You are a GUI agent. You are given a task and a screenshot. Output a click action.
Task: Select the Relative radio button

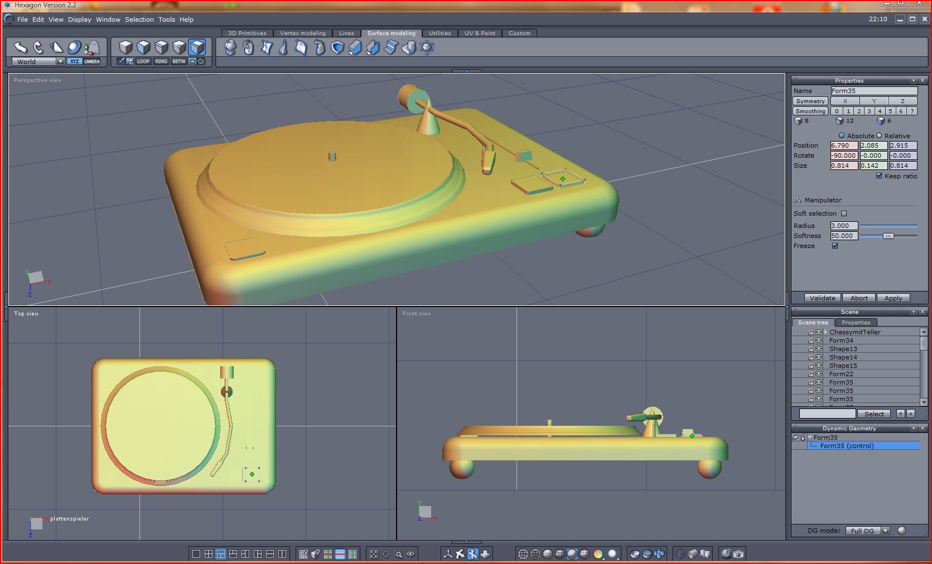click(x=879, y=135)
